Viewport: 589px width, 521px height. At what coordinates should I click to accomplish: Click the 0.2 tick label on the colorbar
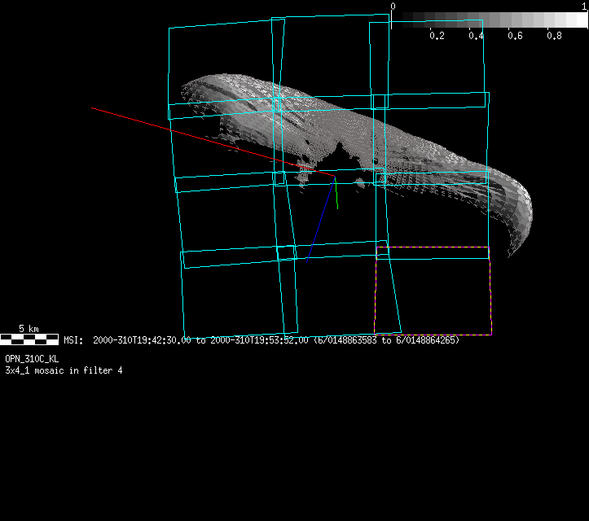pyautogui.click(x=437, y=36)
